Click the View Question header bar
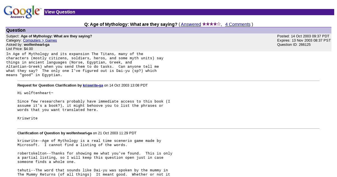 [189, 12]
